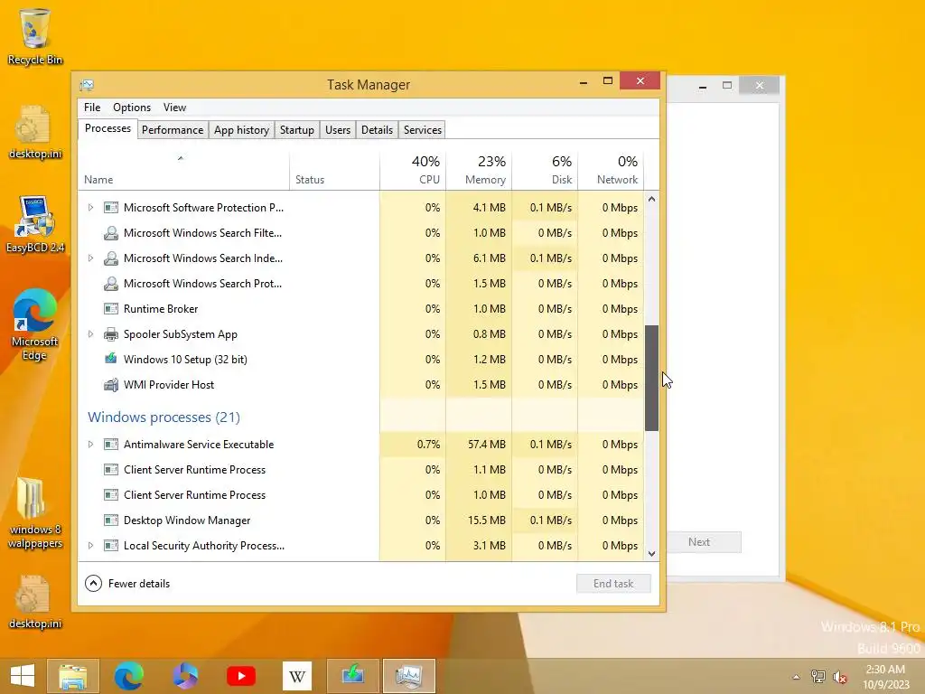This screenshot has width=925, height=694.
Task: Click the Desktop Window Manager process icon
Action: [111, 520]
